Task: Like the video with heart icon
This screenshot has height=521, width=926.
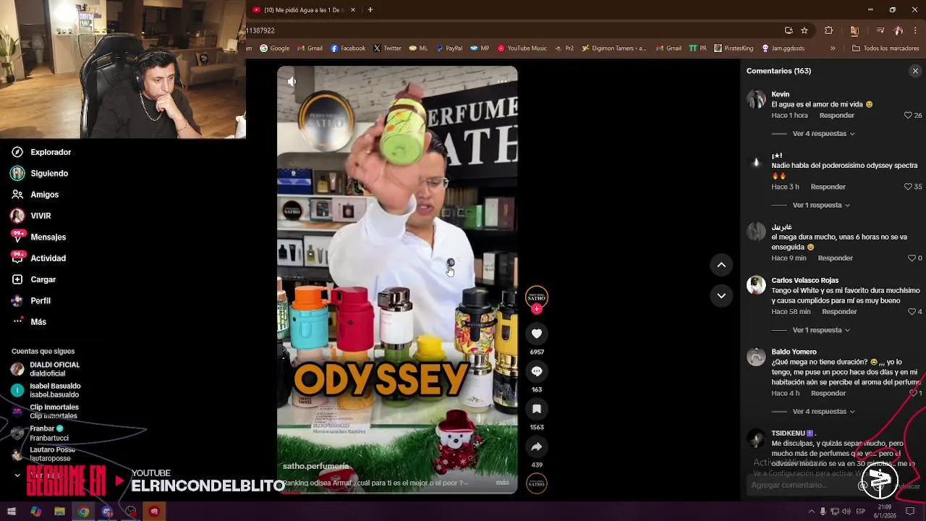Action: click(x=537, y=334)
